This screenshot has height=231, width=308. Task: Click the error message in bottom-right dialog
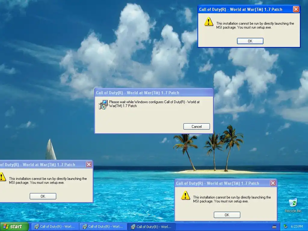pyautogui.click(x=232, y=199)
